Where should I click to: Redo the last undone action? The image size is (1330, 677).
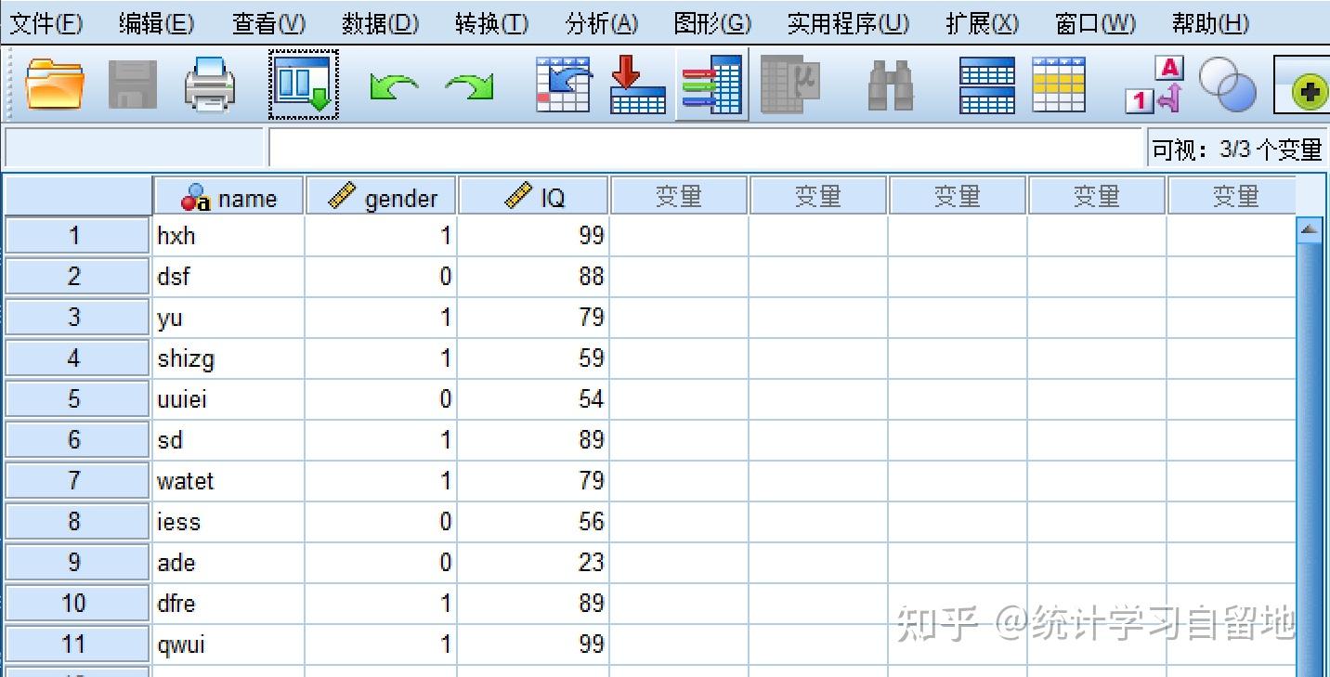469,86
